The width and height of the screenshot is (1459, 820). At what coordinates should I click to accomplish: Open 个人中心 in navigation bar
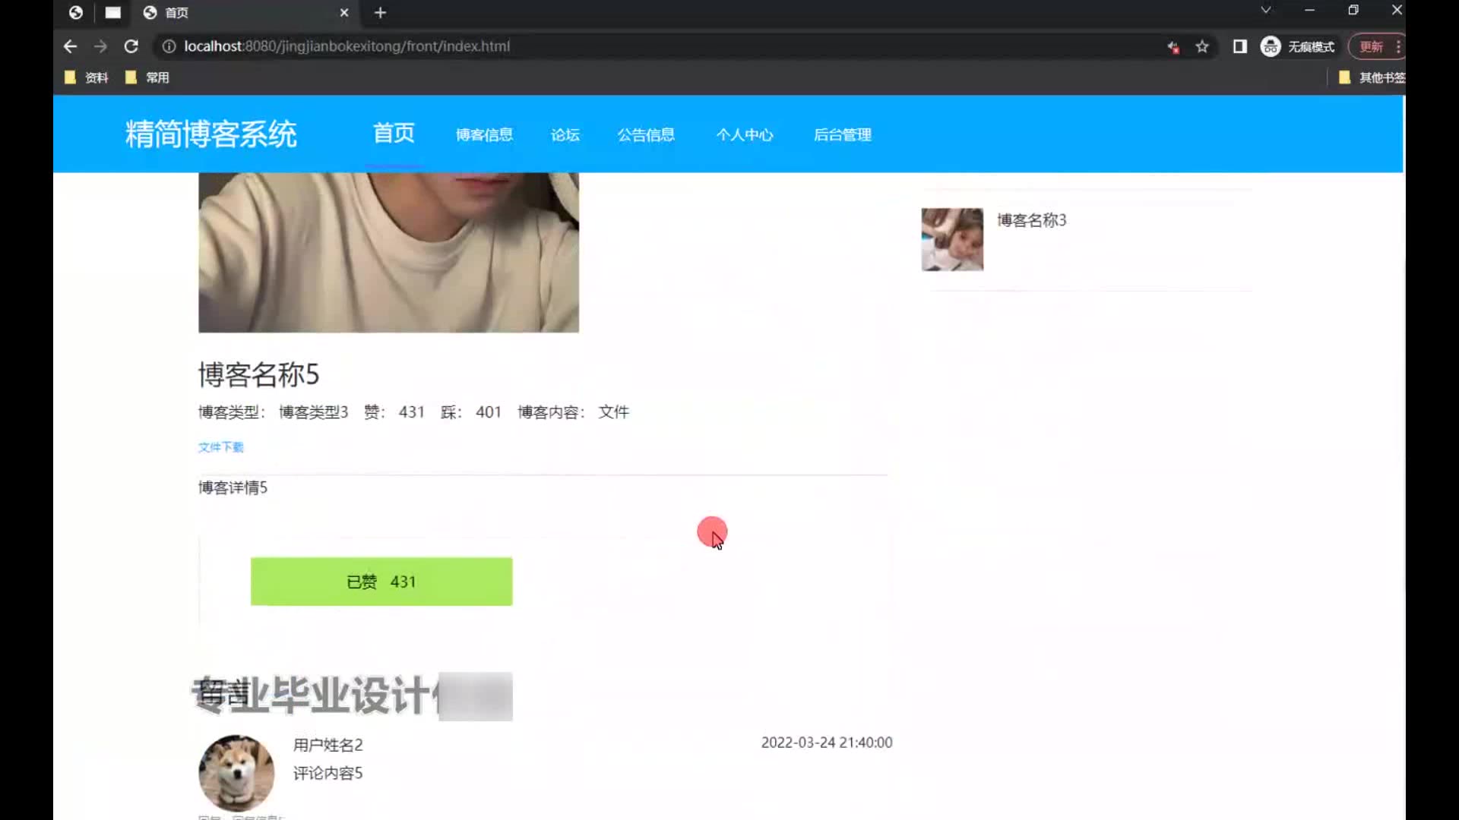click(x=744, y=134)
